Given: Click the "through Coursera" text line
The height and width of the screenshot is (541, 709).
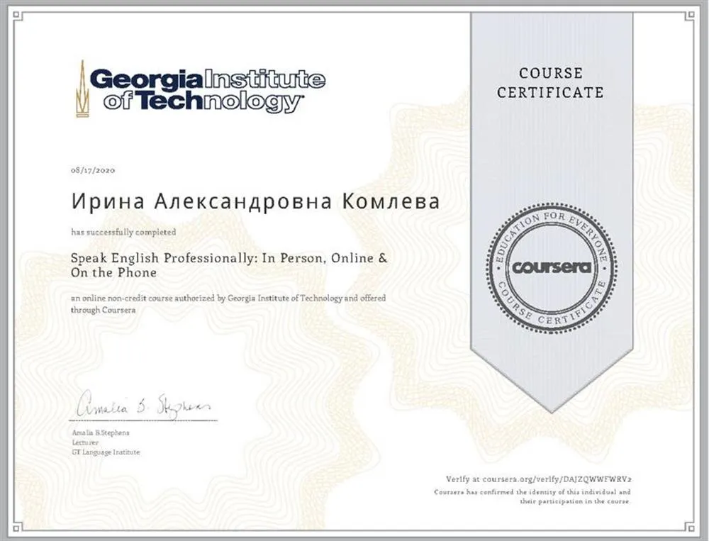Looking at the screenshot, I should click(x=103, y=311).
